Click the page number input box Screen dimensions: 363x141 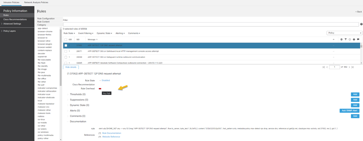click(x=335, y=67)
